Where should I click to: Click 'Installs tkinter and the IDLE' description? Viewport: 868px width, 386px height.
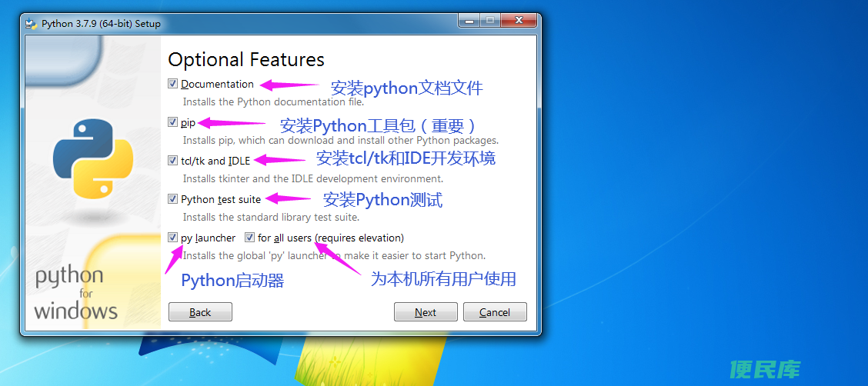coord(313,178)
